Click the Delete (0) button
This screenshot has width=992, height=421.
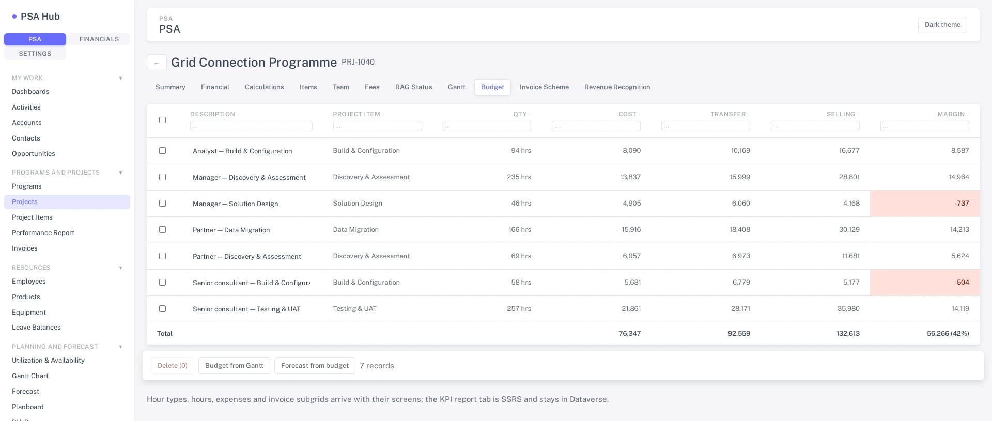[173, 366]
